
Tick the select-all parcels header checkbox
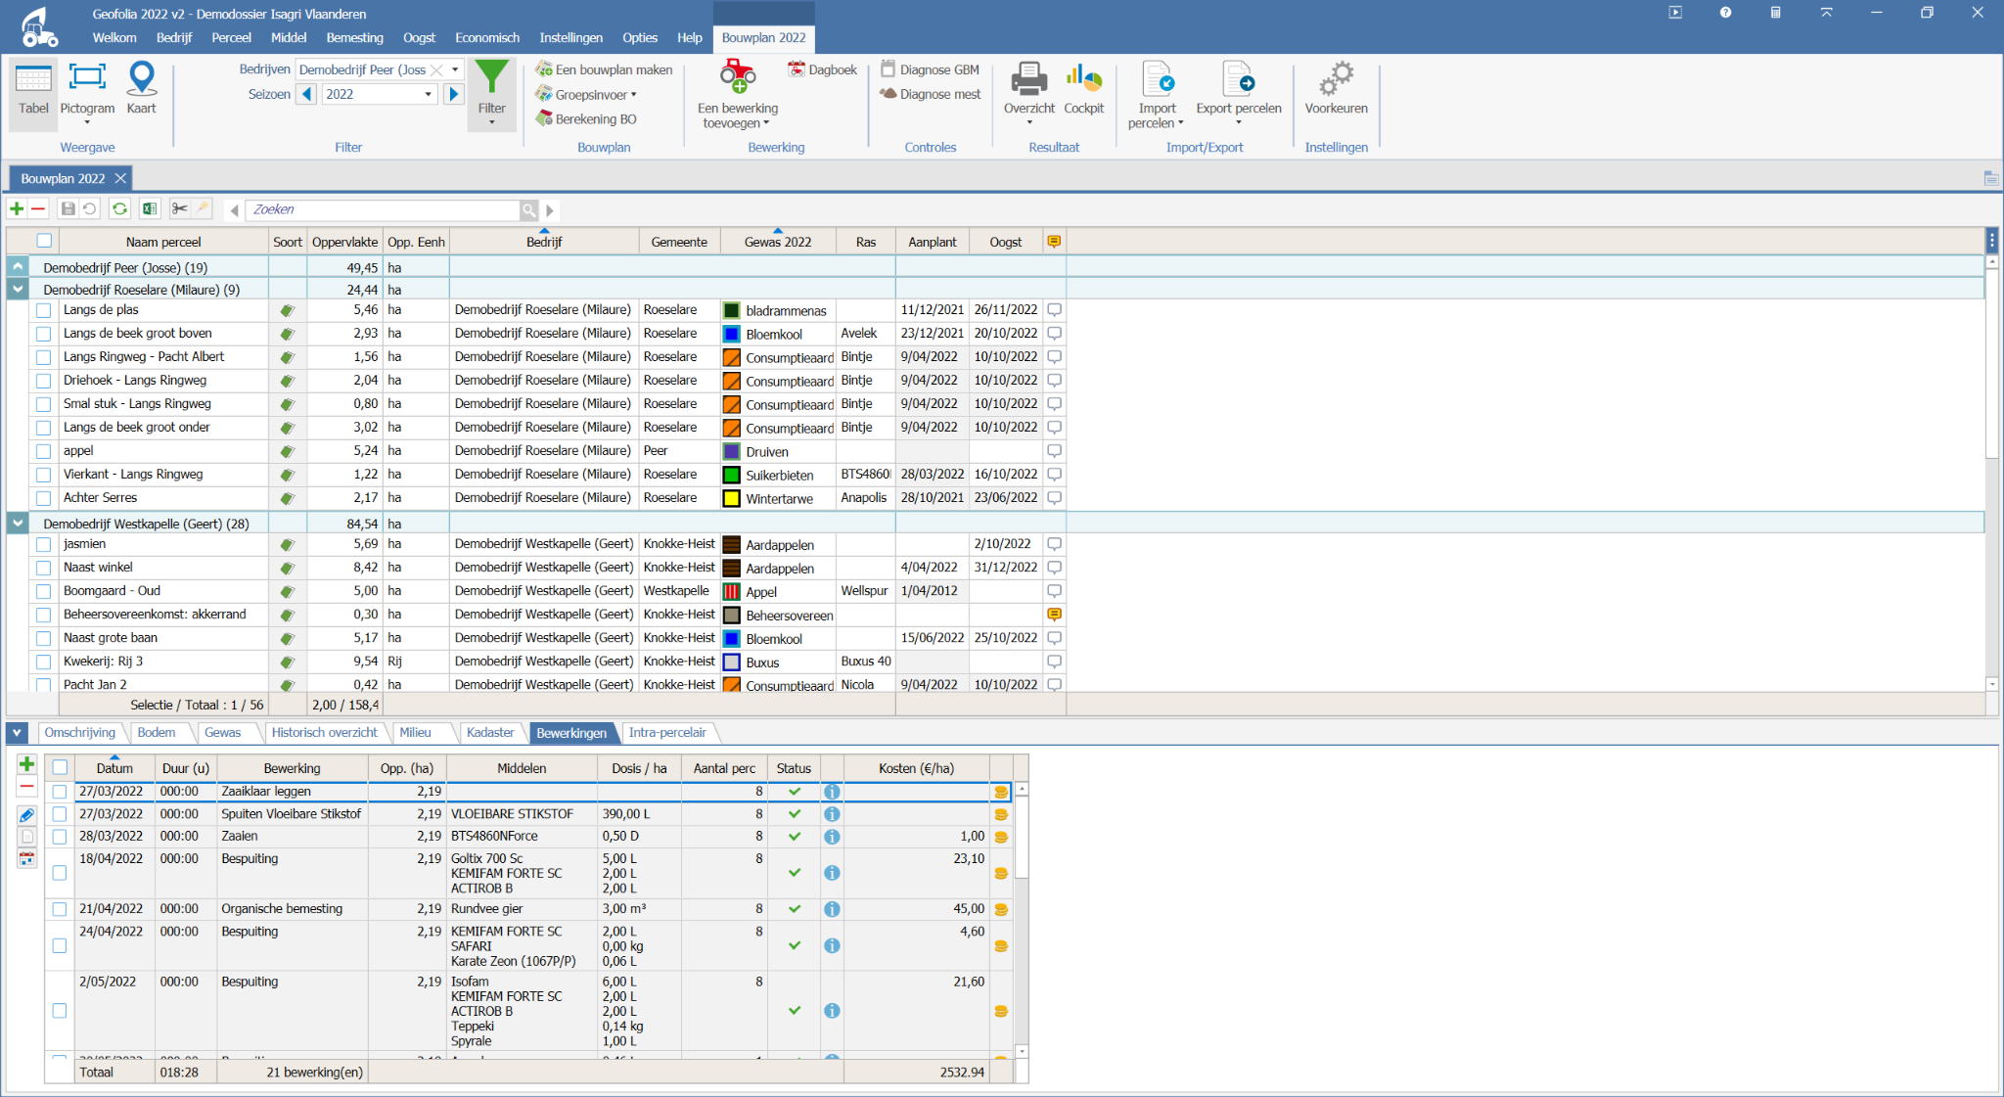44,241
